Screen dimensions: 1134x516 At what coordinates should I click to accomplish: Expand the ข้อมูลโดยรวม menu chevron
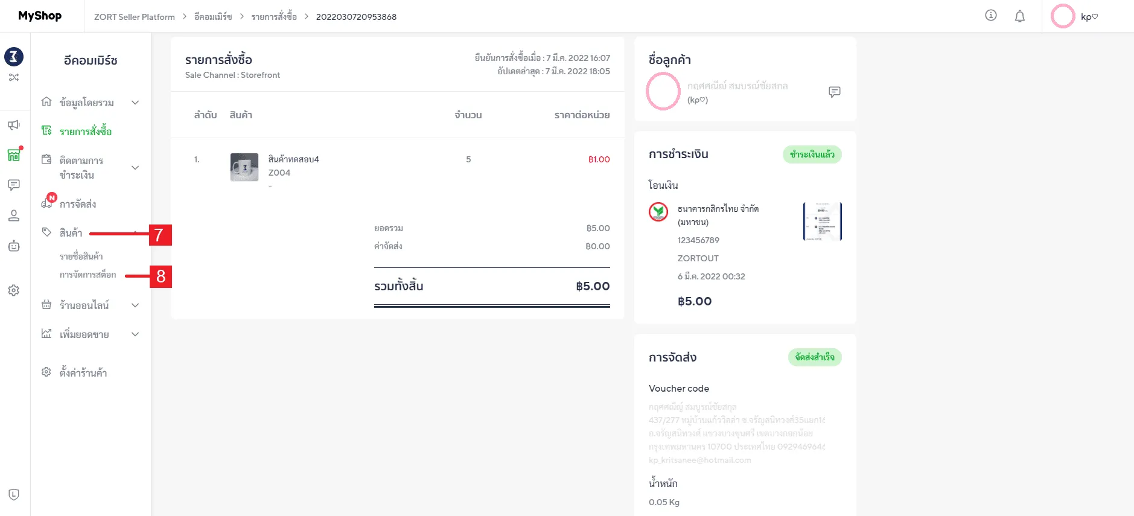pyautogui.click(x=135, y=103)
